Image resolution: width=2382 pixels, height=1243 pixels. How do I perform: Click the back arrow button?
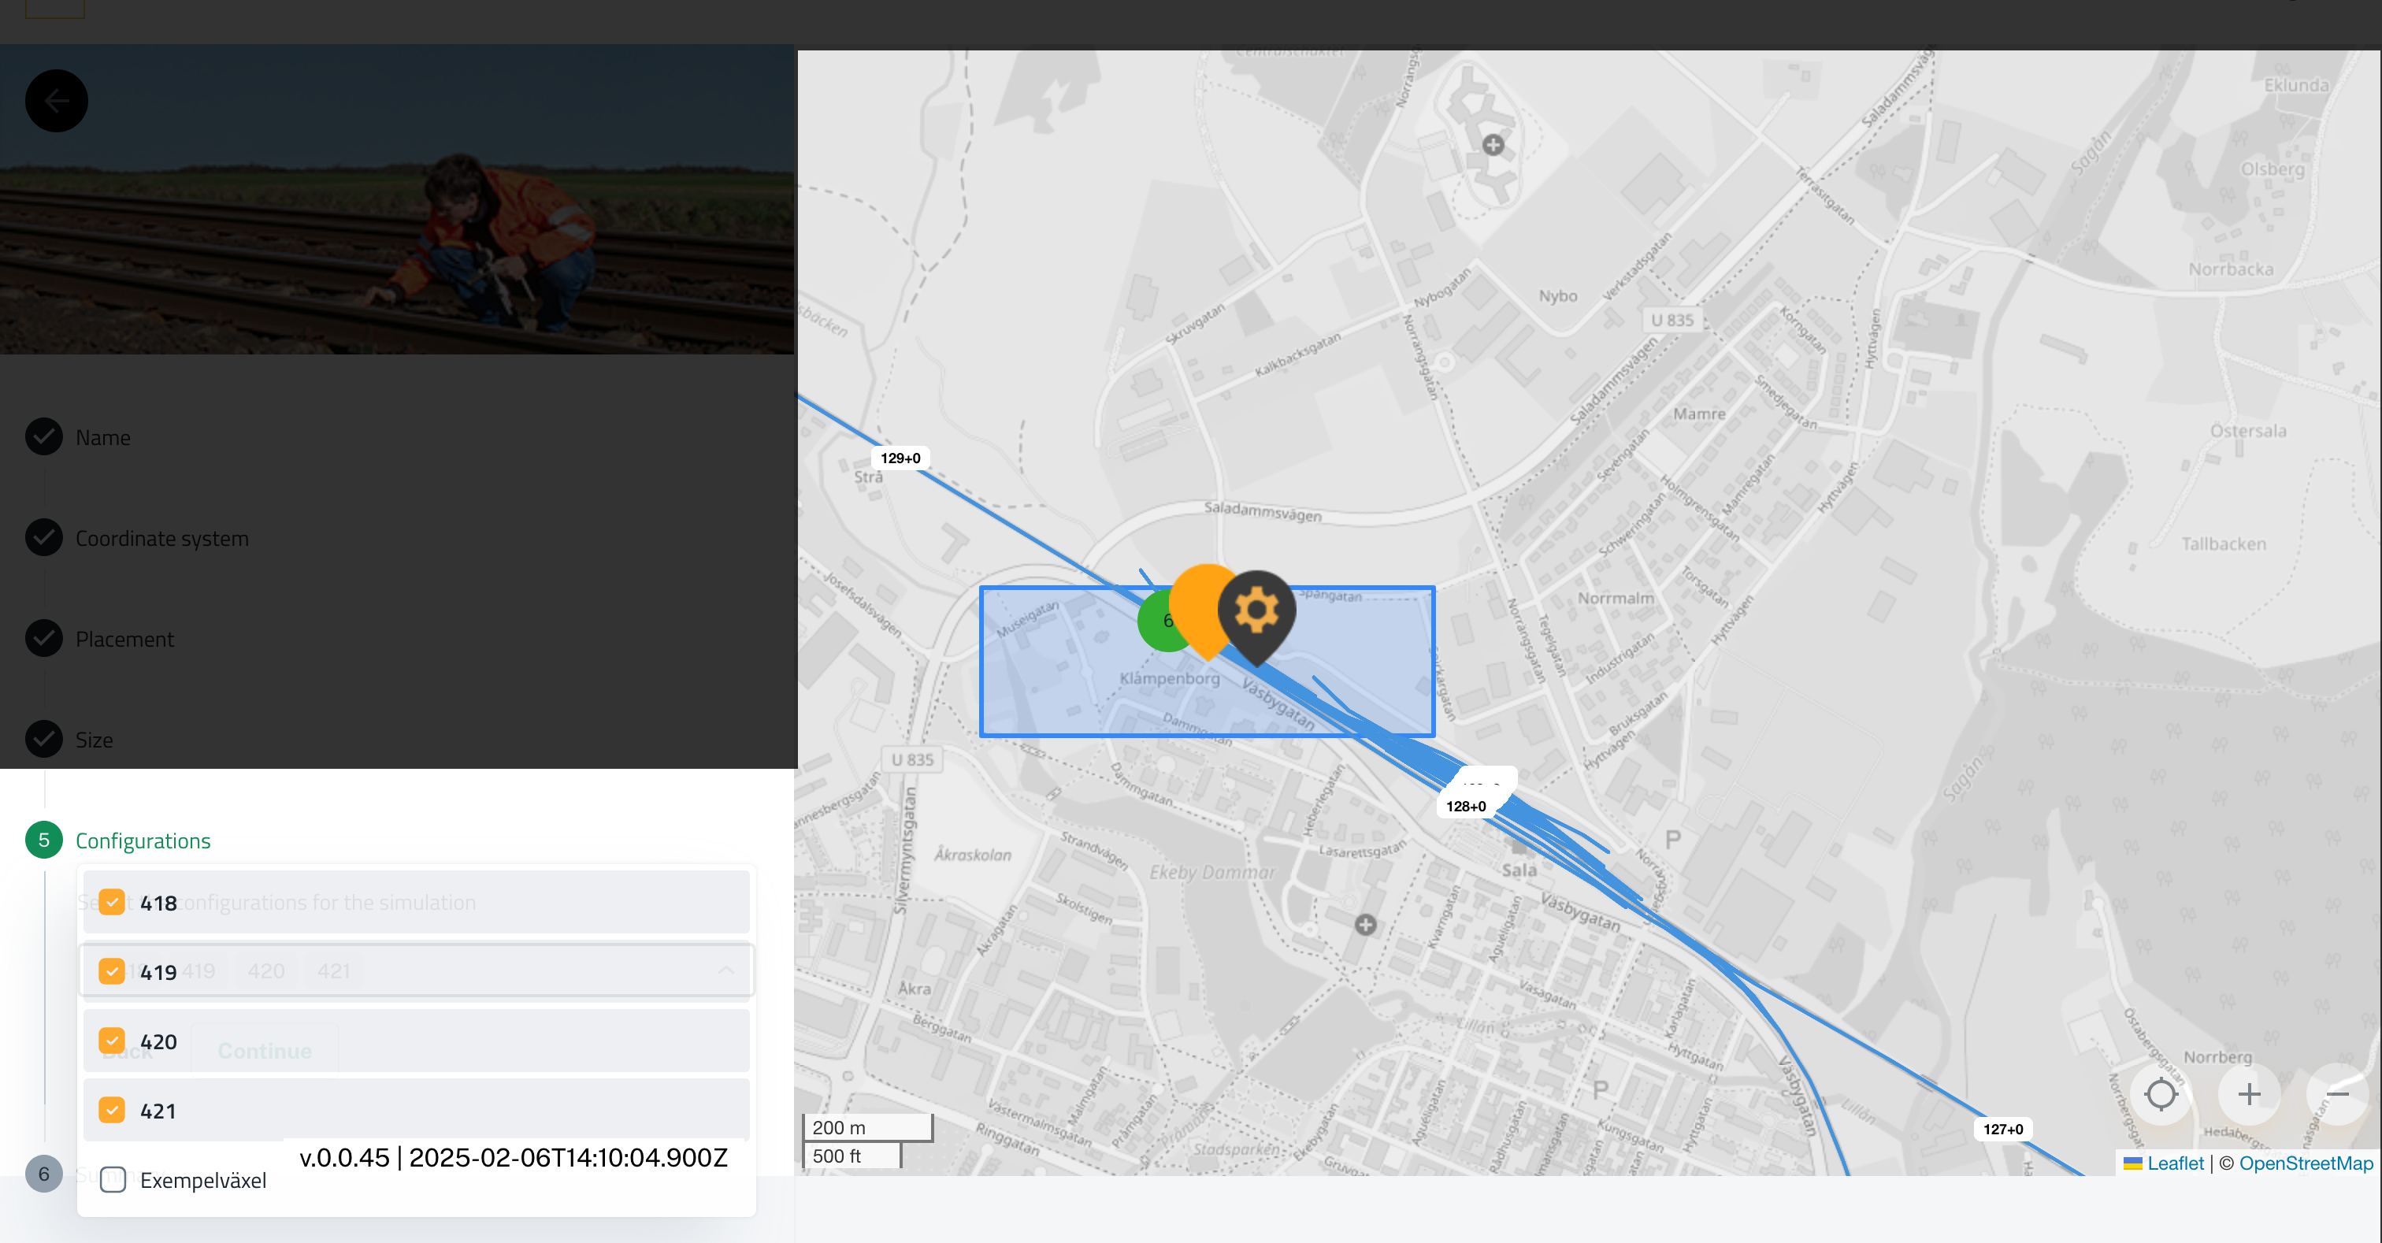57,101
